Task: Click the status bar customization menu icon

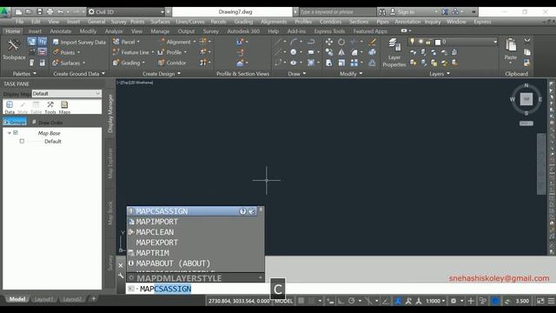Action: 552,301
